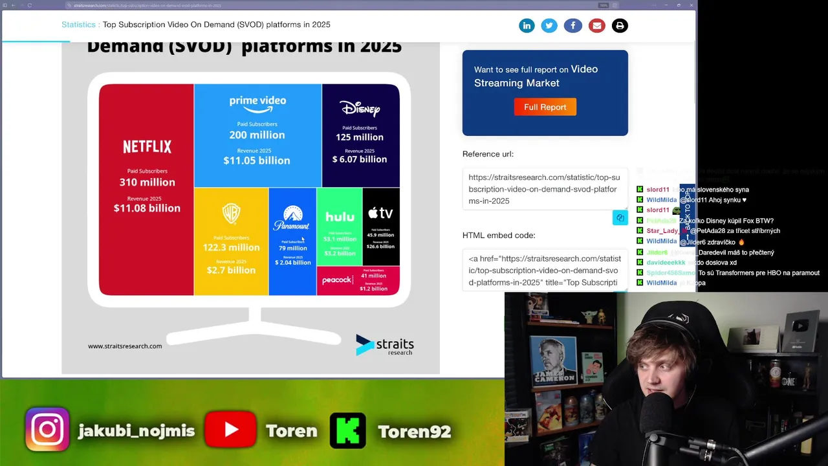Click the jakubi_nojmis Instagram handle
Viewport: 828px width, 466px height.
tap(136, 431)
